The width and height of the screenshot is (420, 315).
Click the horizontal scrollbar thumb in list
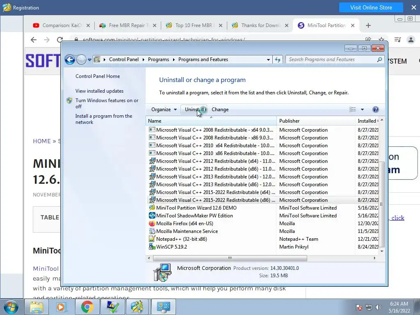[230, 258]
